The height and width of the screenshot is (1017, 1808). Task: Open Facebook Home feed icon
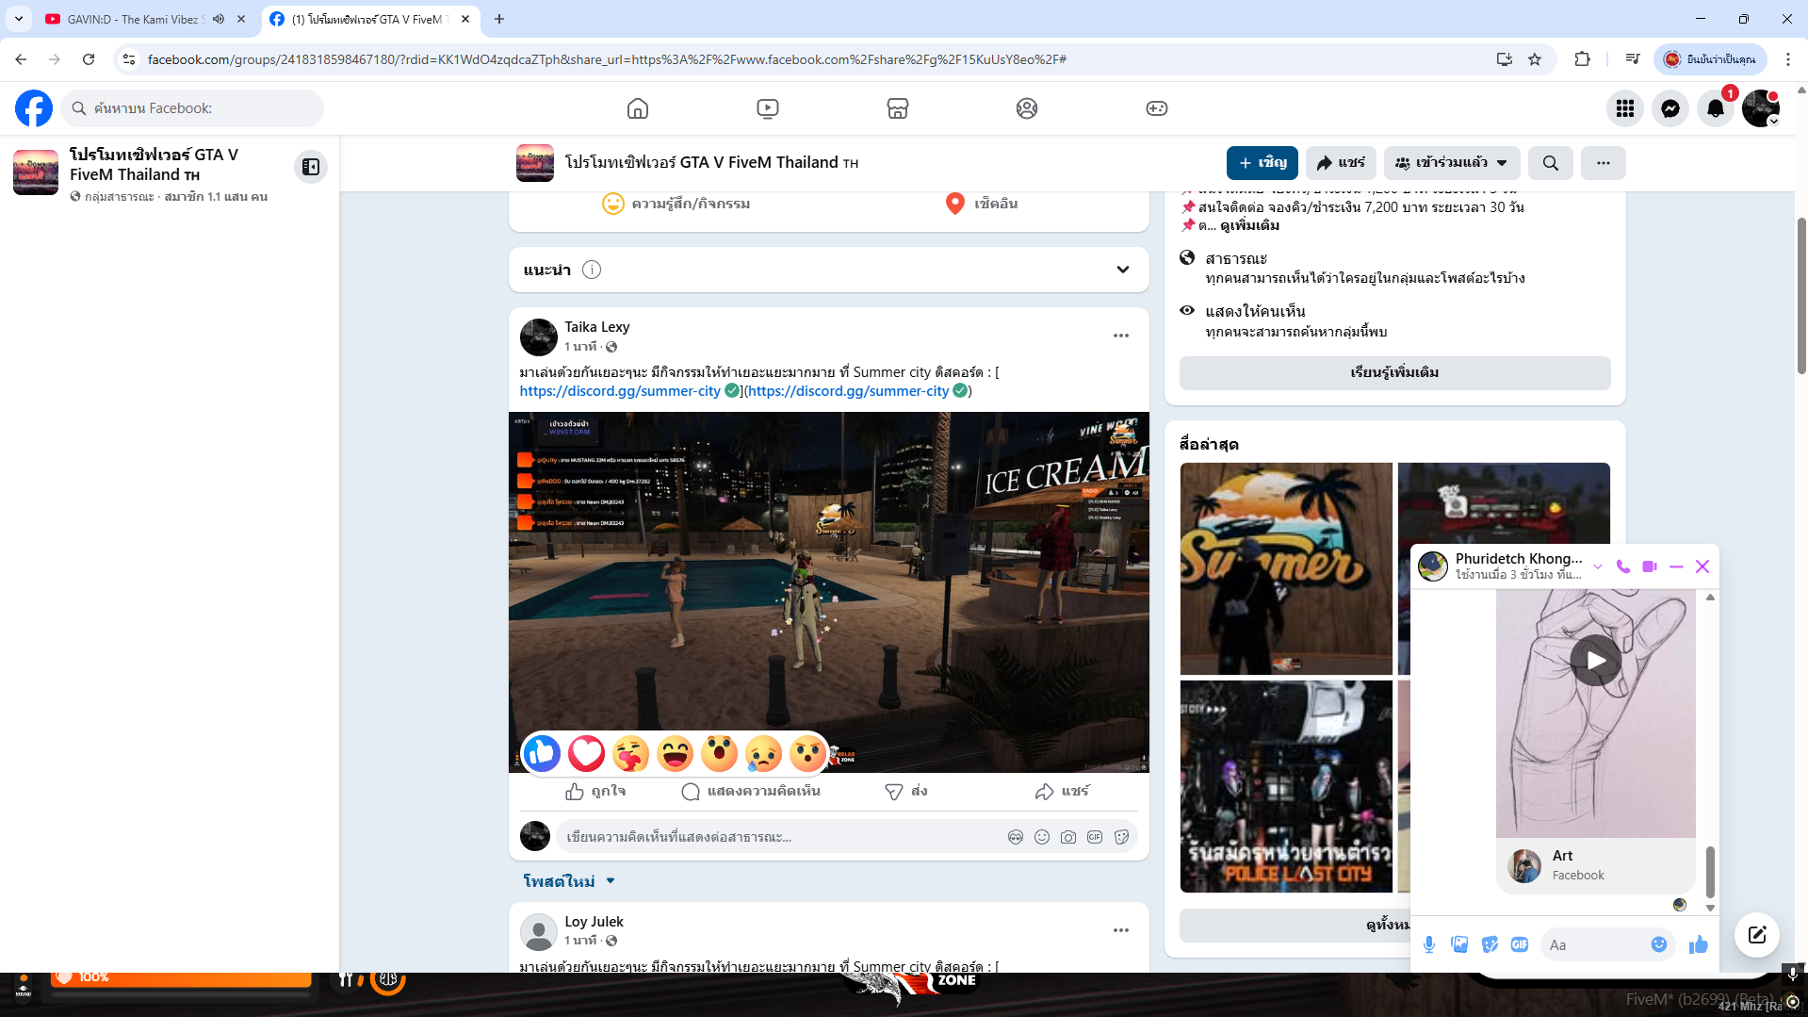pyautogui.click(x=638, y=108)
